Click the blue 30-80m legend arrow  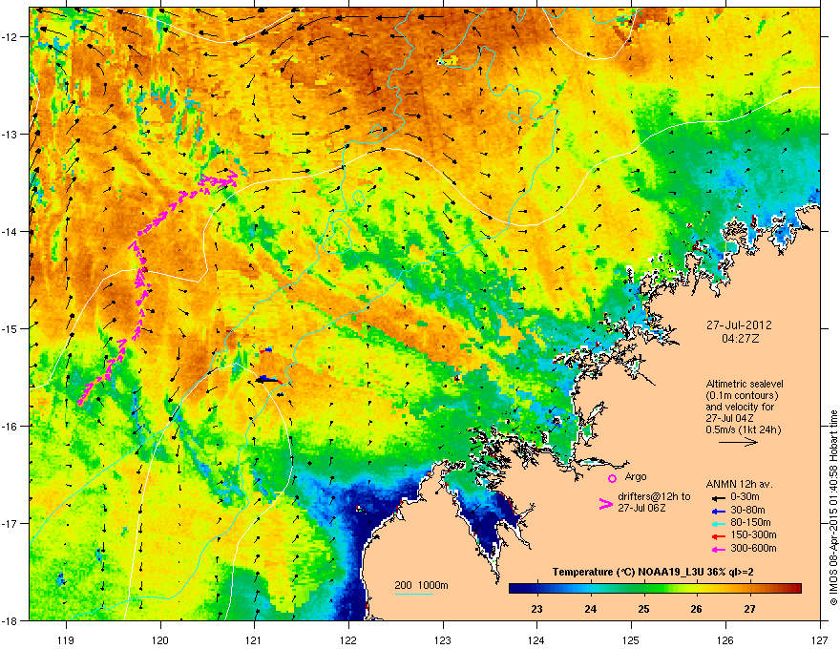[717, 511]
